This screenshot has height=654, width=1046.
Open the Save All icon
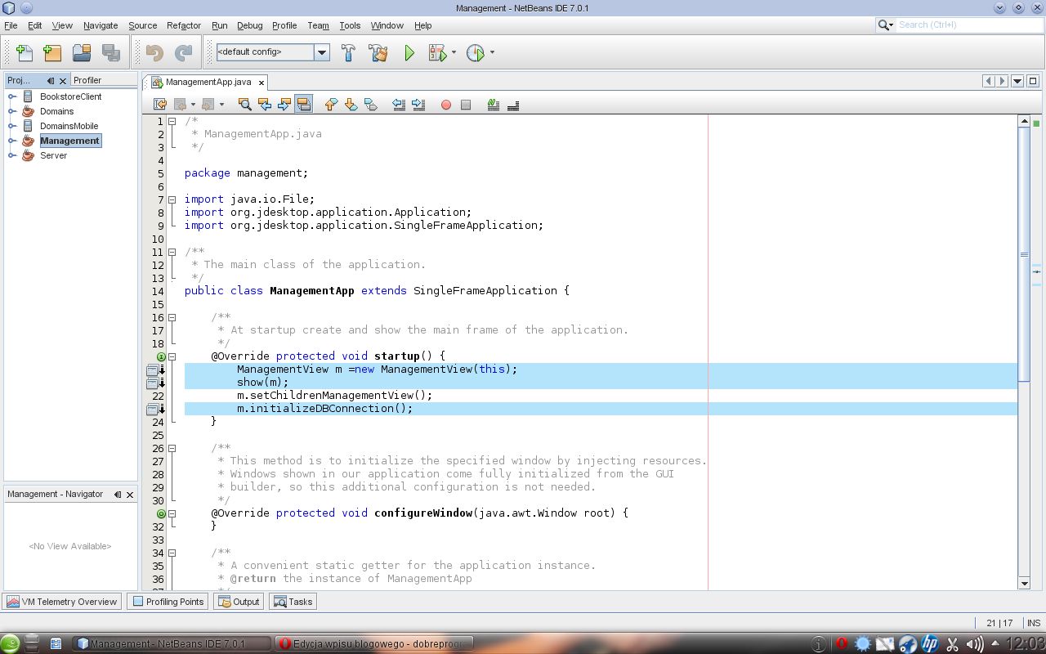(111, 52)
